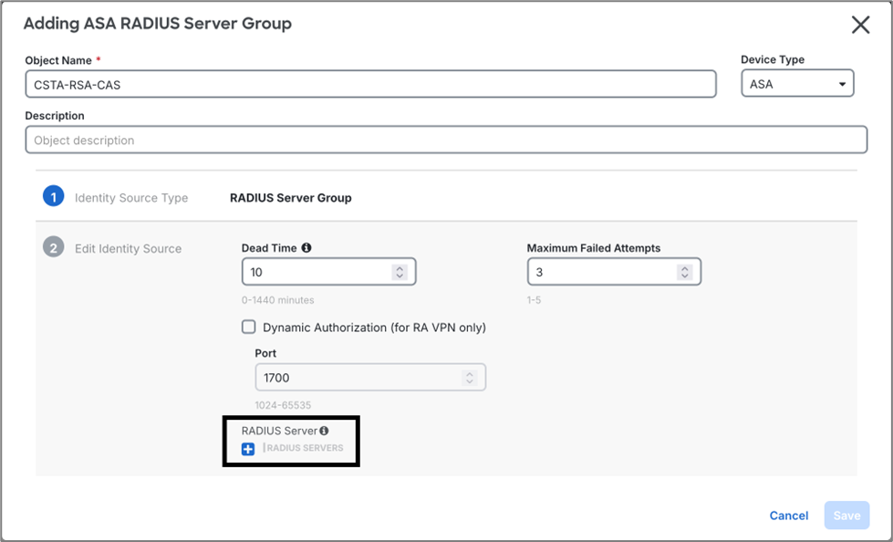Open the Device Type dropdown
Screen dimensions: 893x542
tap(842, 82)
